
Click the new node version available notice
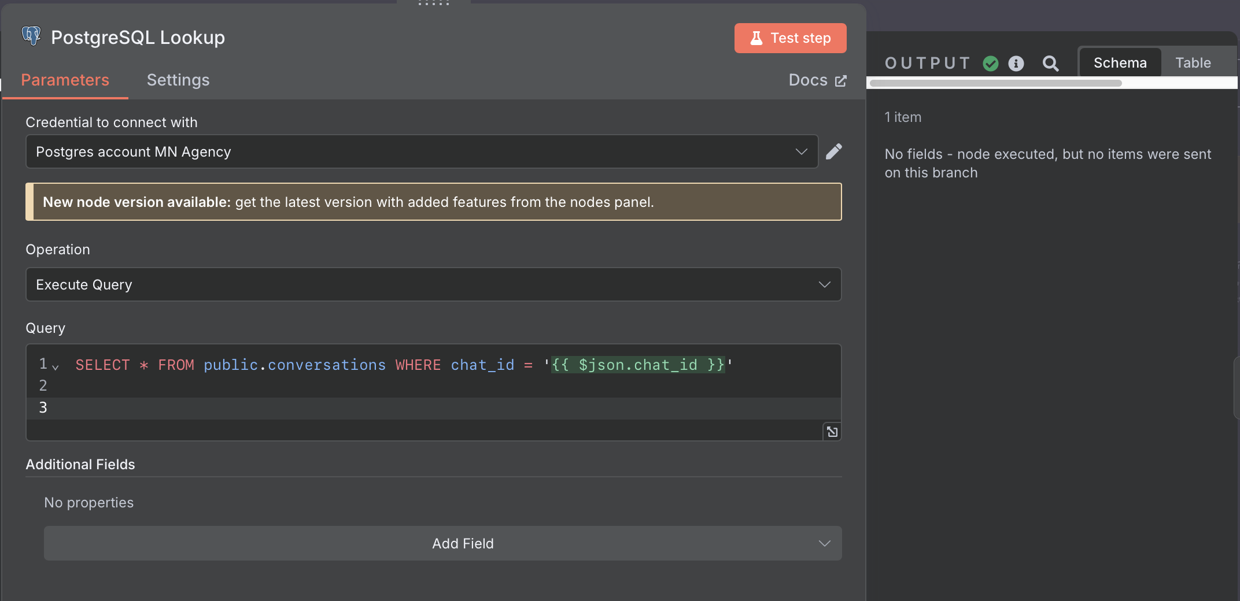point(433,202)
